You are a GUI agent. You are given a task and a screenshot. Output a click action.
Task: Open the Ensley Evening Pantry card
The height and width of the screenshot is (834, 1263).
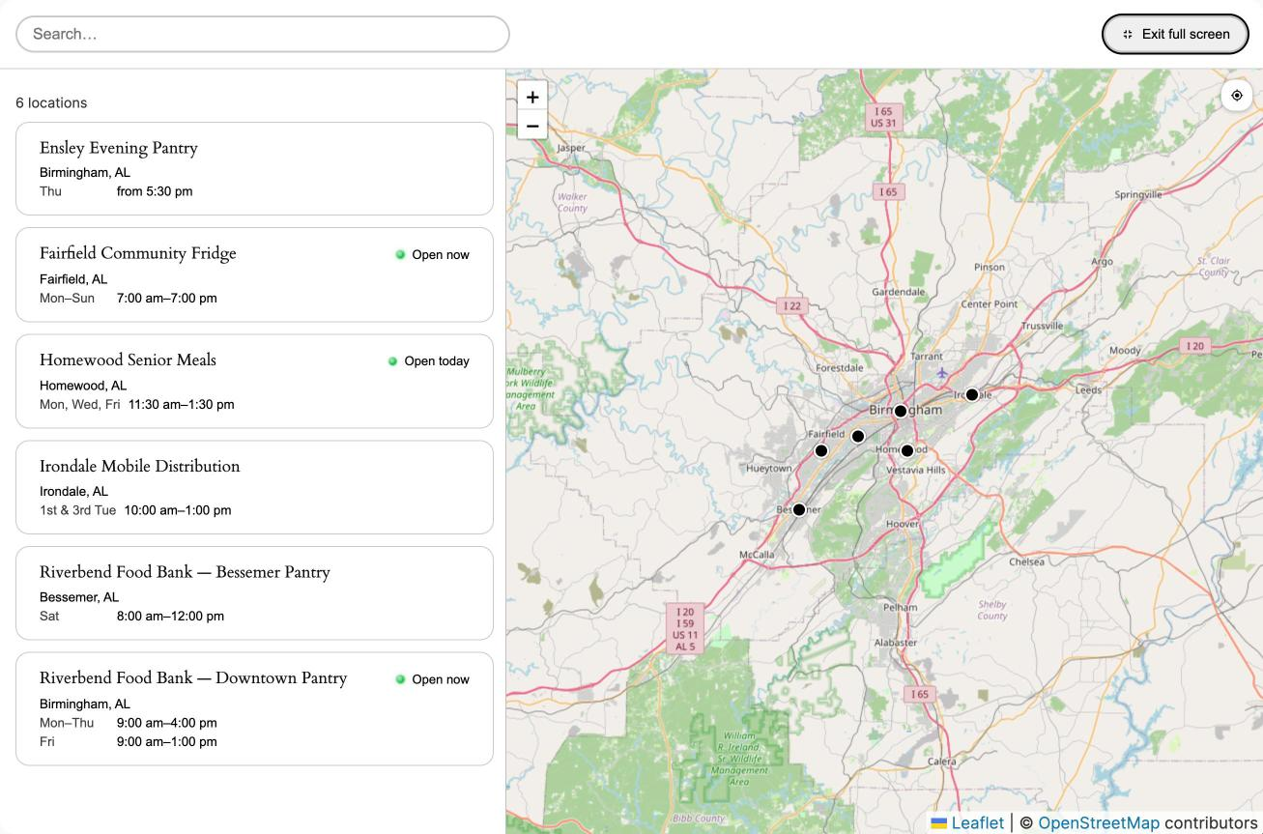point(254,168)
